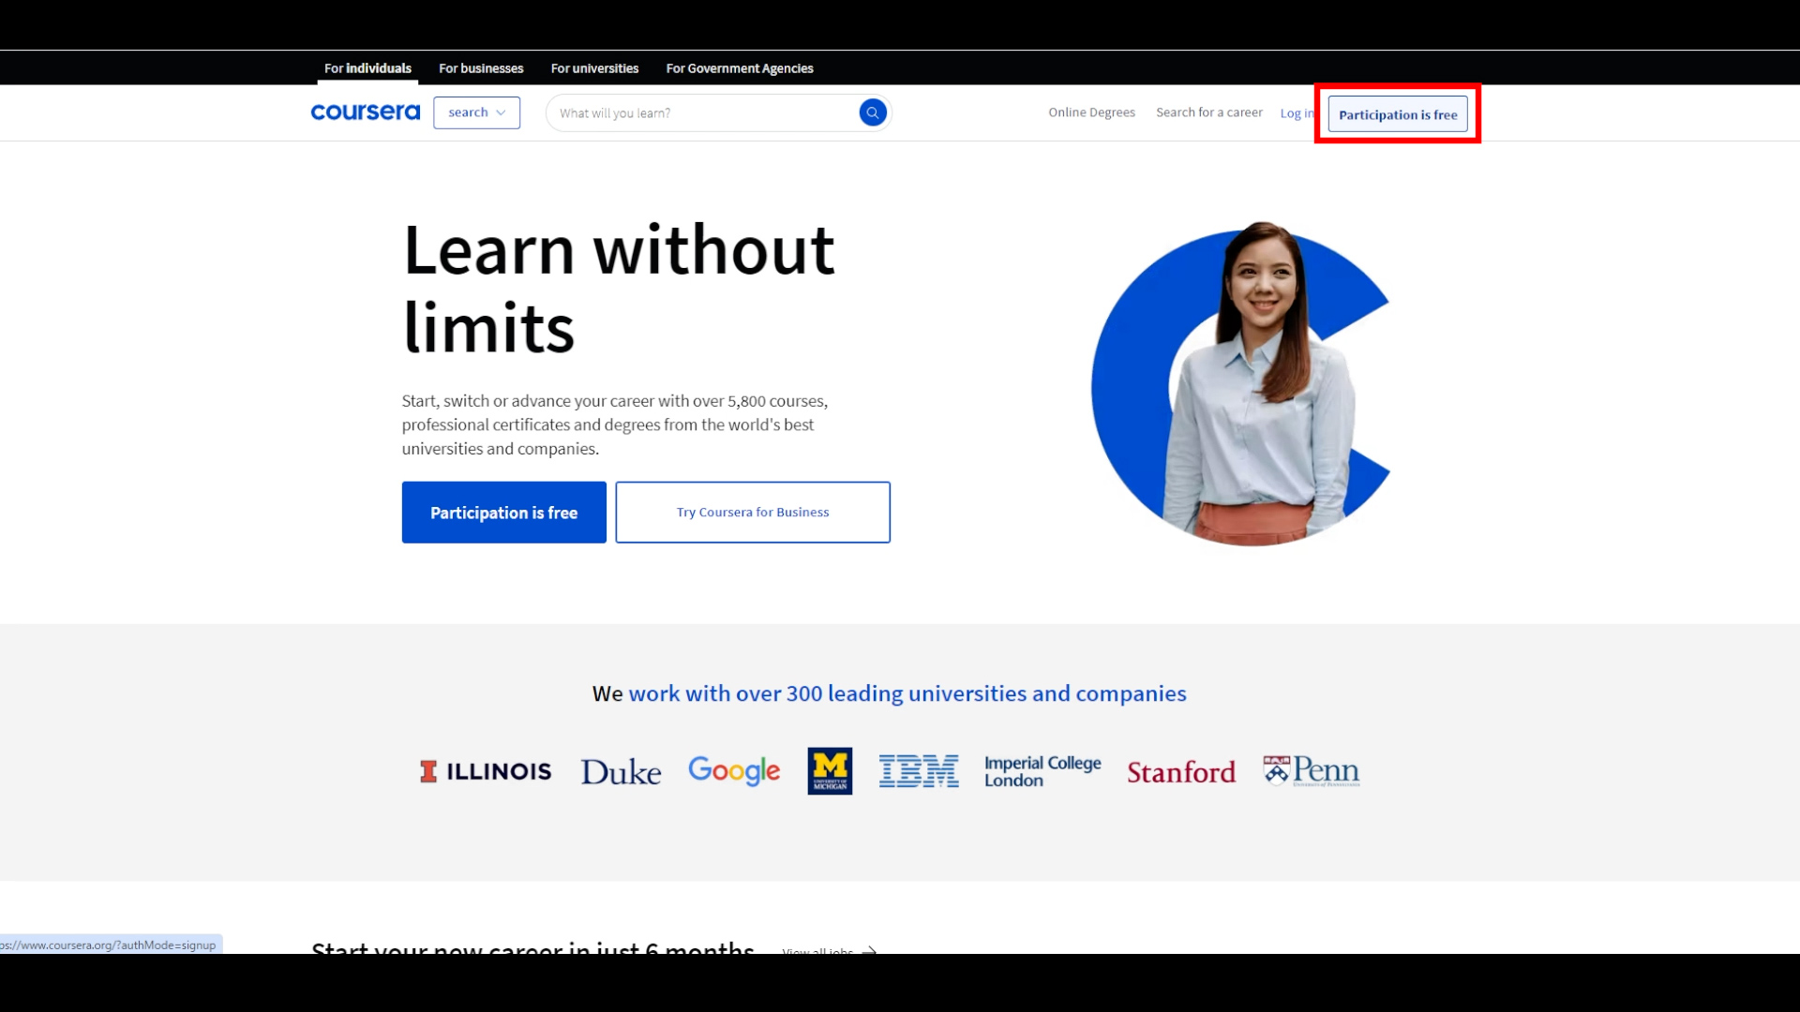This screenshot has height=1012, width=1800.
Task: Click the 'For universities' navigation item
Action: pos(593,68)
